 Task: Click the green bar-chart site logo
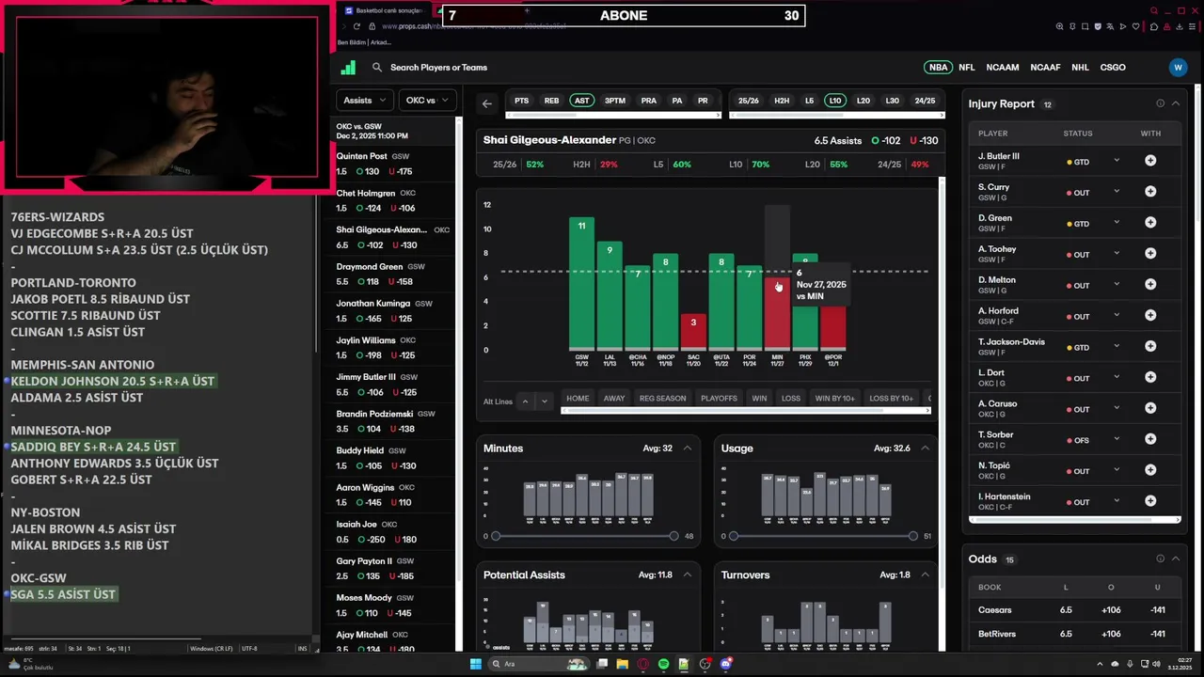click(348, 68)
